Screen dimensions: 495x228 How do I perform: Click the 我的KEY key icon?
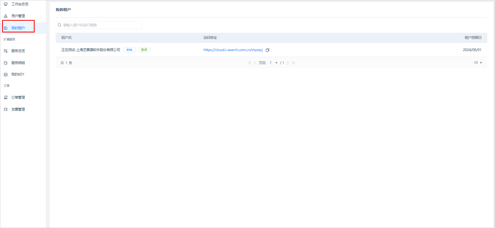coord(6,74)
